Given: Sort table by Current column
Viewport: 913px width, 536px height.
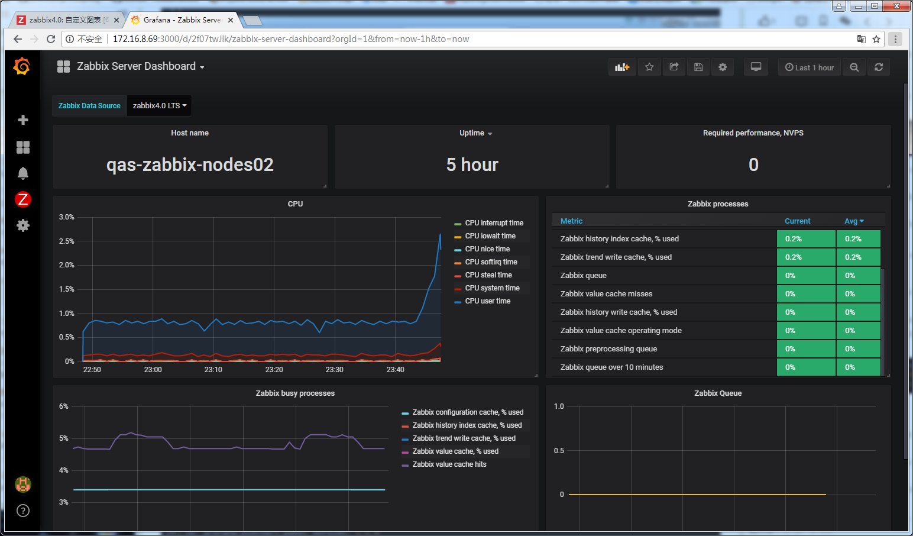Looking at the screenshot, I should point(797,221).
